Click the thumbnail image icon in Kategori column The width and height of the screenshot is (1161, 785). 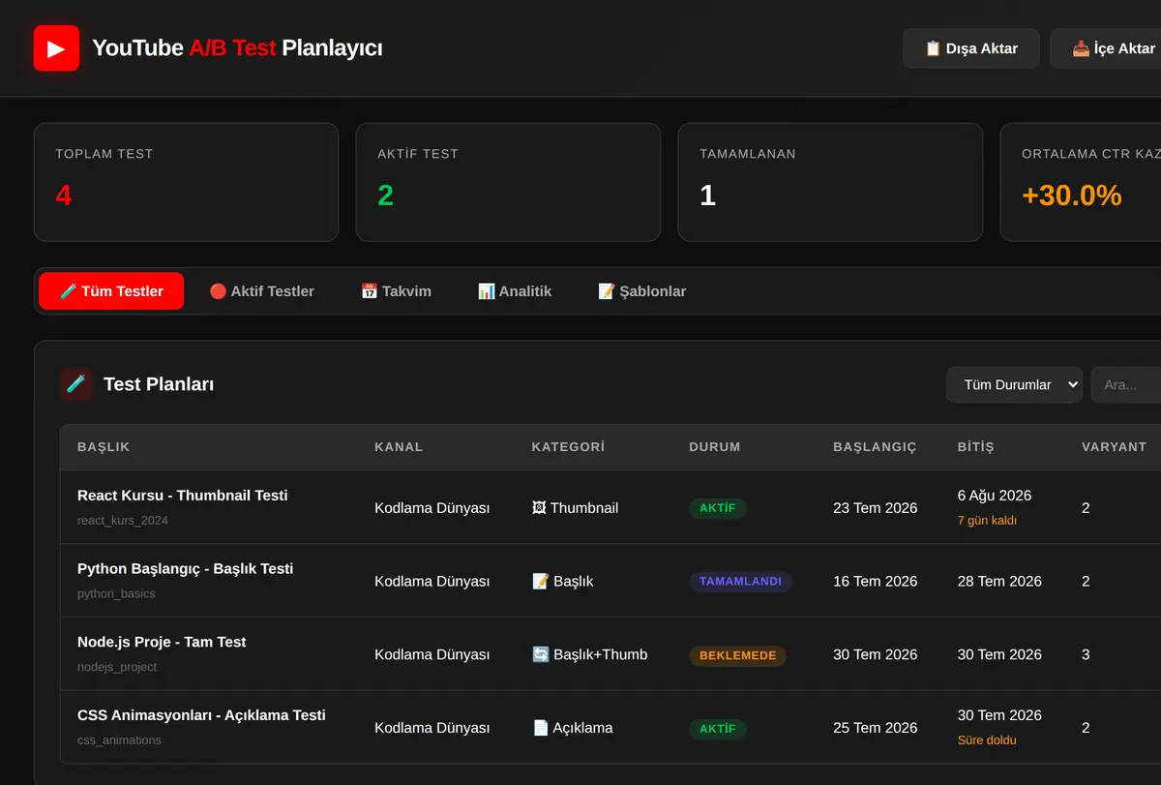click(539, 508)
